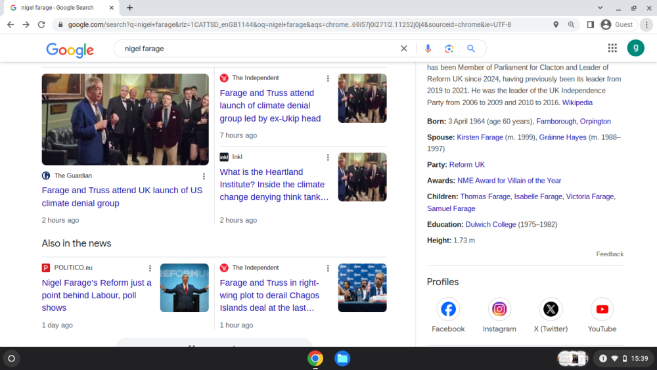Open the Wikipedia link in knowledge panel
The image size is (657, 370).
(578, 103)
